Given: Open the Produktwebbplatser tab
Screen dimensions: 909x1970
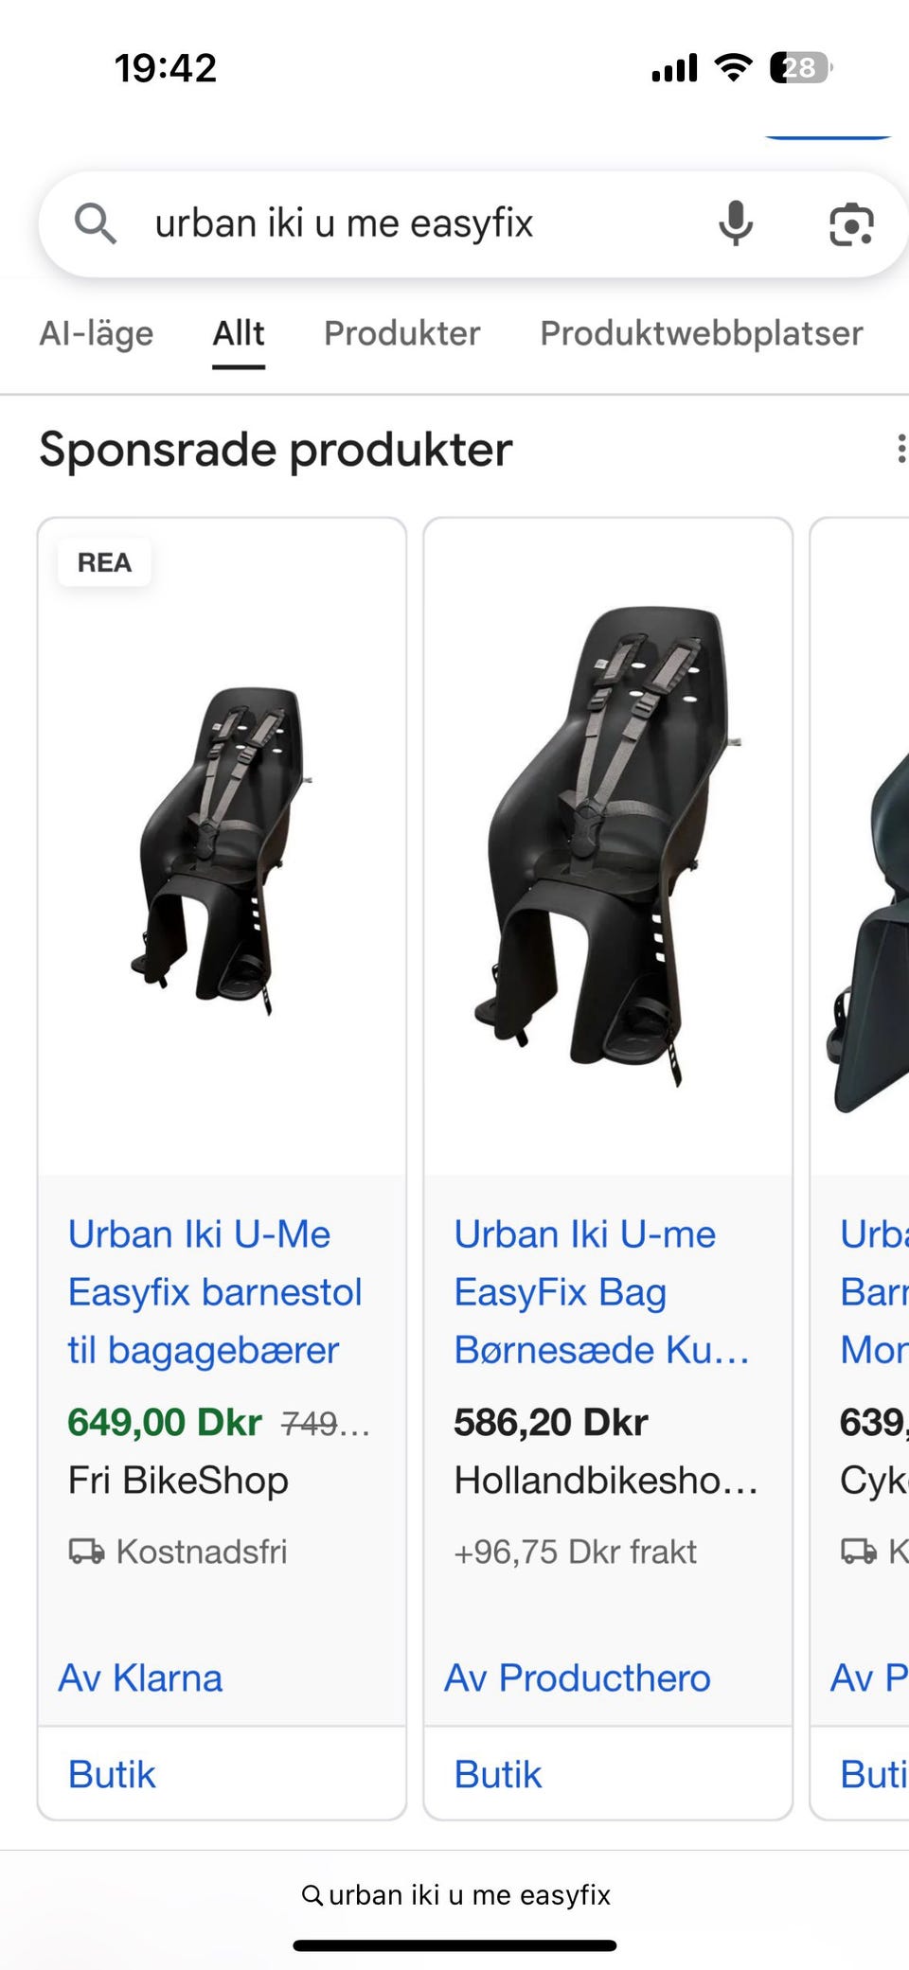Looking at the screenshot, I should pyautogui.click(x=702, y=333).
